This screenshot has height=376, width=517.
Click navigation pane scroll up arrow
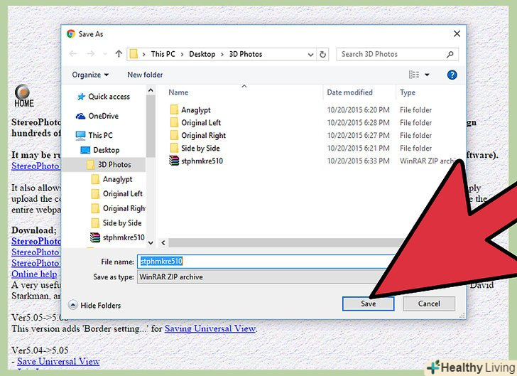click(x=151, y=90)
